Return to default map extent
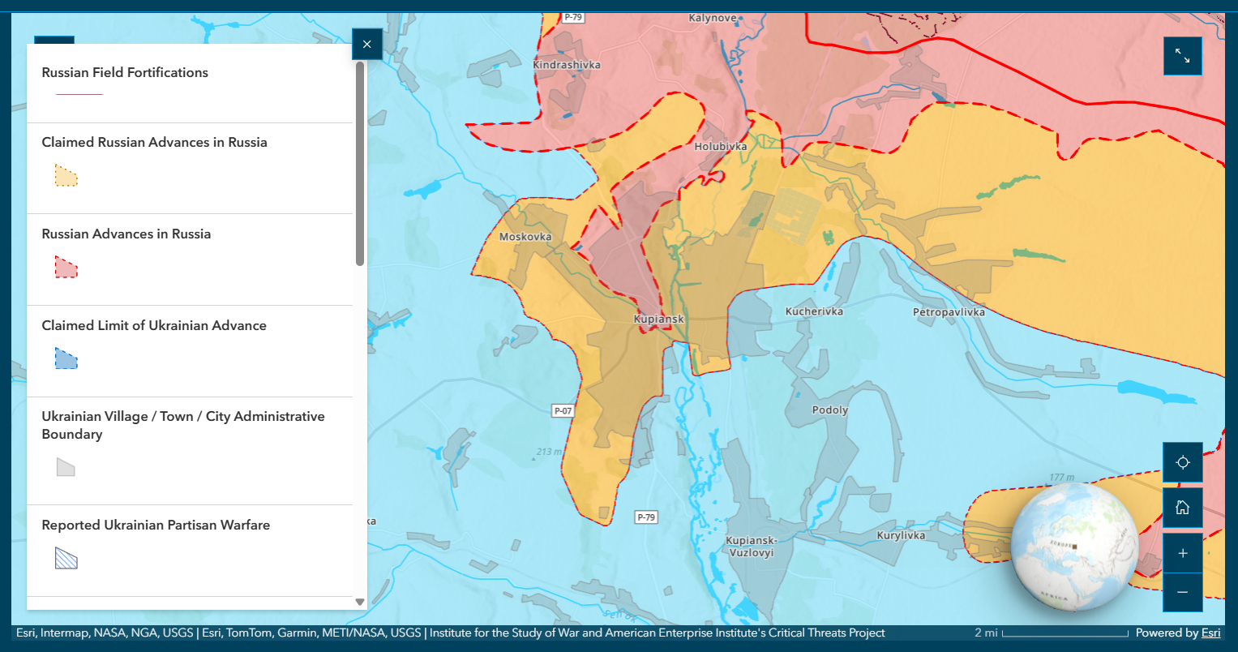The image size is (1238, 652). click(1183, 508)
